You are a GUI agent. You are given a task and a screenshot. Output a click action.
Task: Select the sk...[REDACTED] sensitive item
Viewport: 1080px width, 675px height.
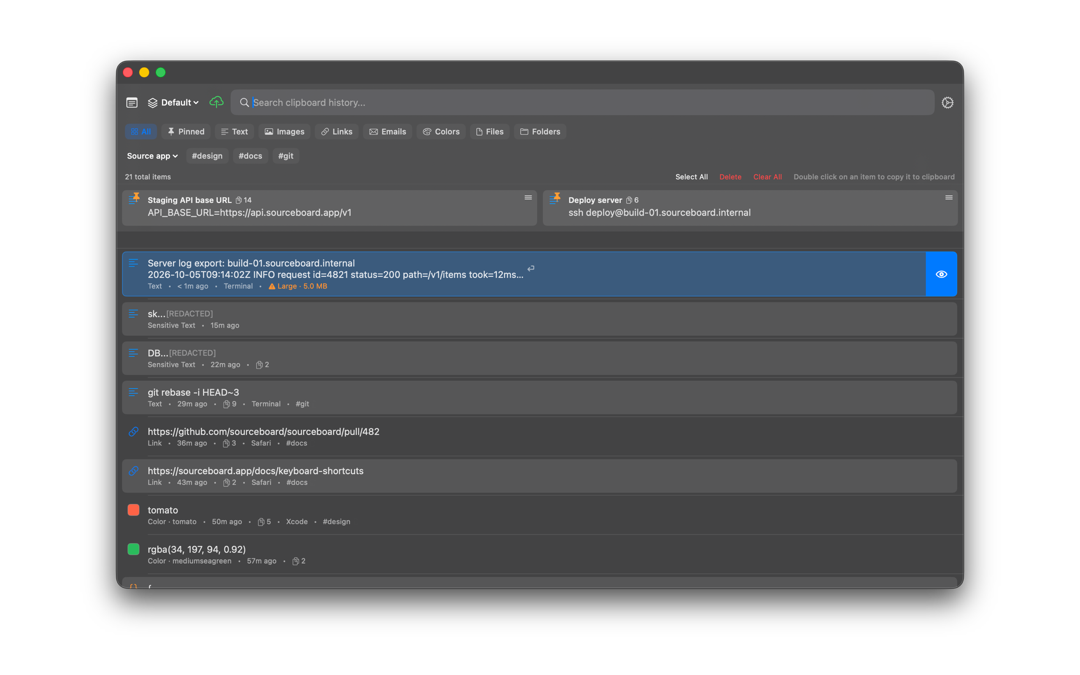tap(540, 319)
